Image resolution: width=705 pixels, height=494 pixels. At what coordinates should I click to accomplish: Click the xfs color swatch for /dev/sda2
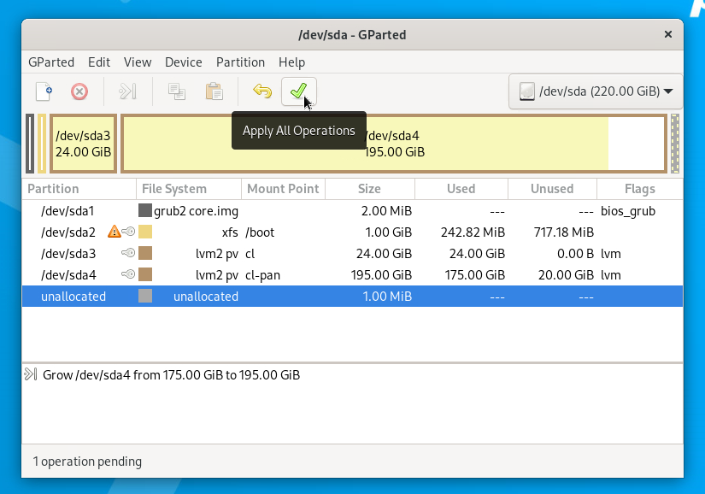pyautogui.click(x=145, y=232)
